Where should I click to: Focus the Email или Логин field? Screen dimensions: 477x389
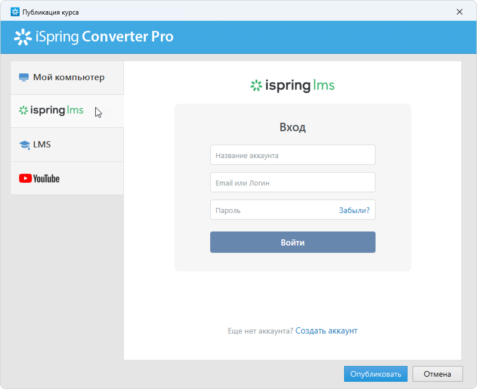point(293,182)
